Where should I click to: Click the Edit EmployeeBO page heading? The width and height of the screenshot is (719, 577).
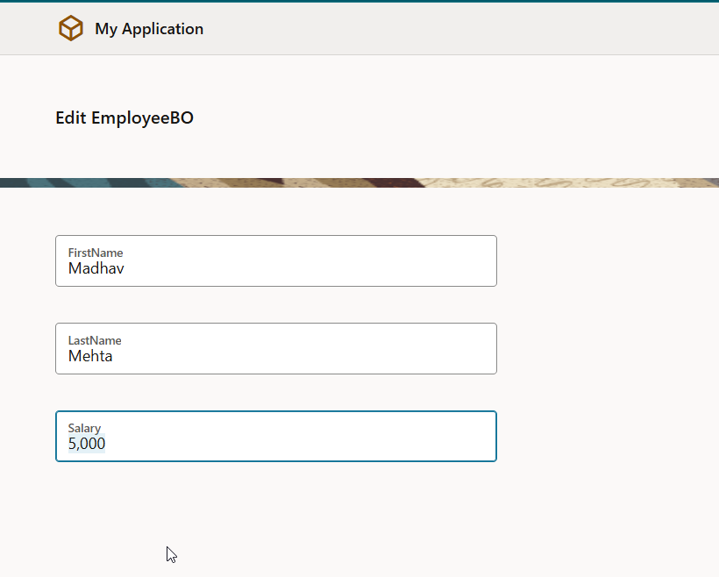click(125, 118)
